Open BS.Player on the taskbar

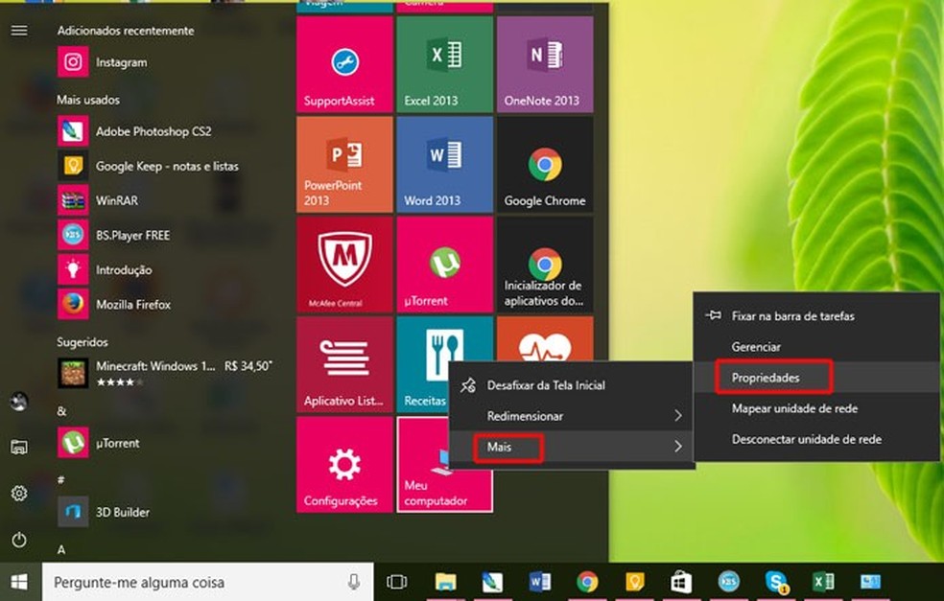point(728,582)
